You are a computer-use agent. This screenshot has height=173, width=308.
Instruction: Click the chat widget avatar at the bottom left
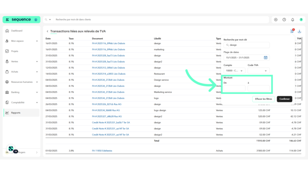coord(11,149)
